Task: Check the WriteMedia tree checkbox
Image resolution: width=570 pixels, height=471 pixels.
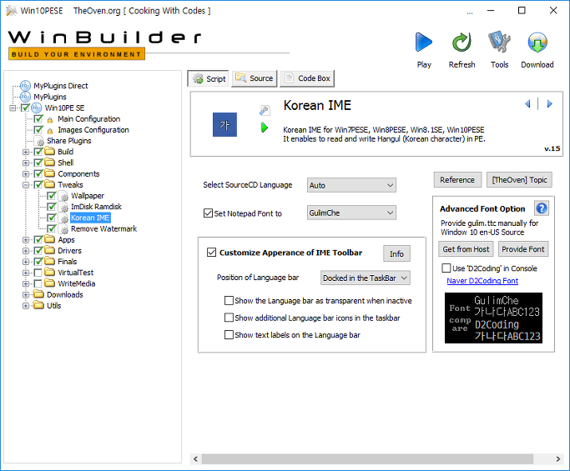Action: coord(38,283)
